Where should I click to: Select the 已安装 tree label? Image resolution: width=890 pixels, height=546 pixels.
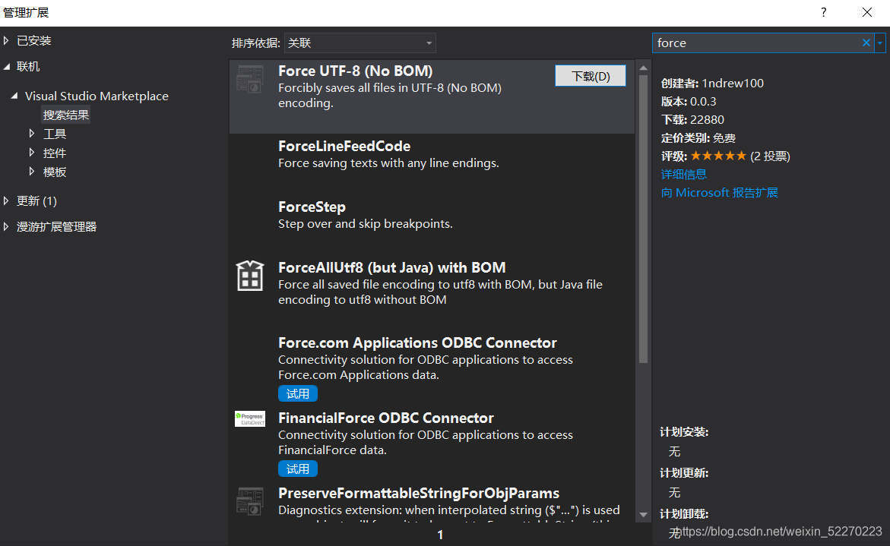(x=34, y=41)
